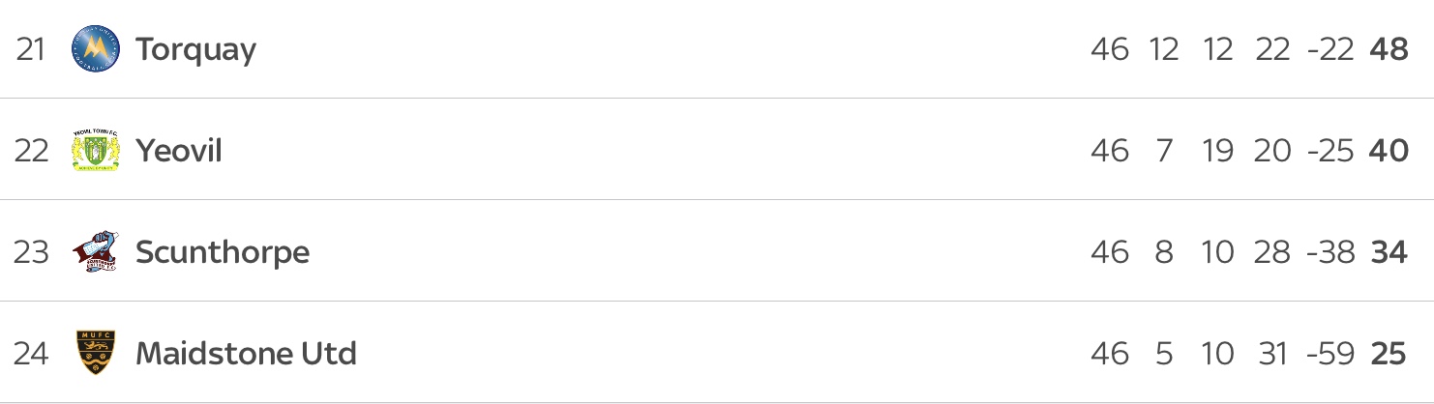Click Scunthorpe's 34 points total

click(1389, 252)
